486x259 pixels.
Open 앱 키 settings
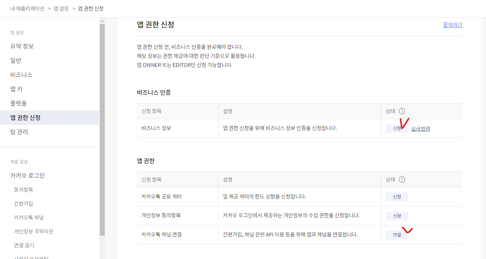click(x=16, y=89)
